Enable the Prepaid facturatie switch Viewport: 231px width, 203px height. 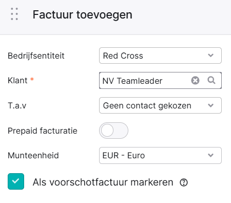tap(113, 131)
